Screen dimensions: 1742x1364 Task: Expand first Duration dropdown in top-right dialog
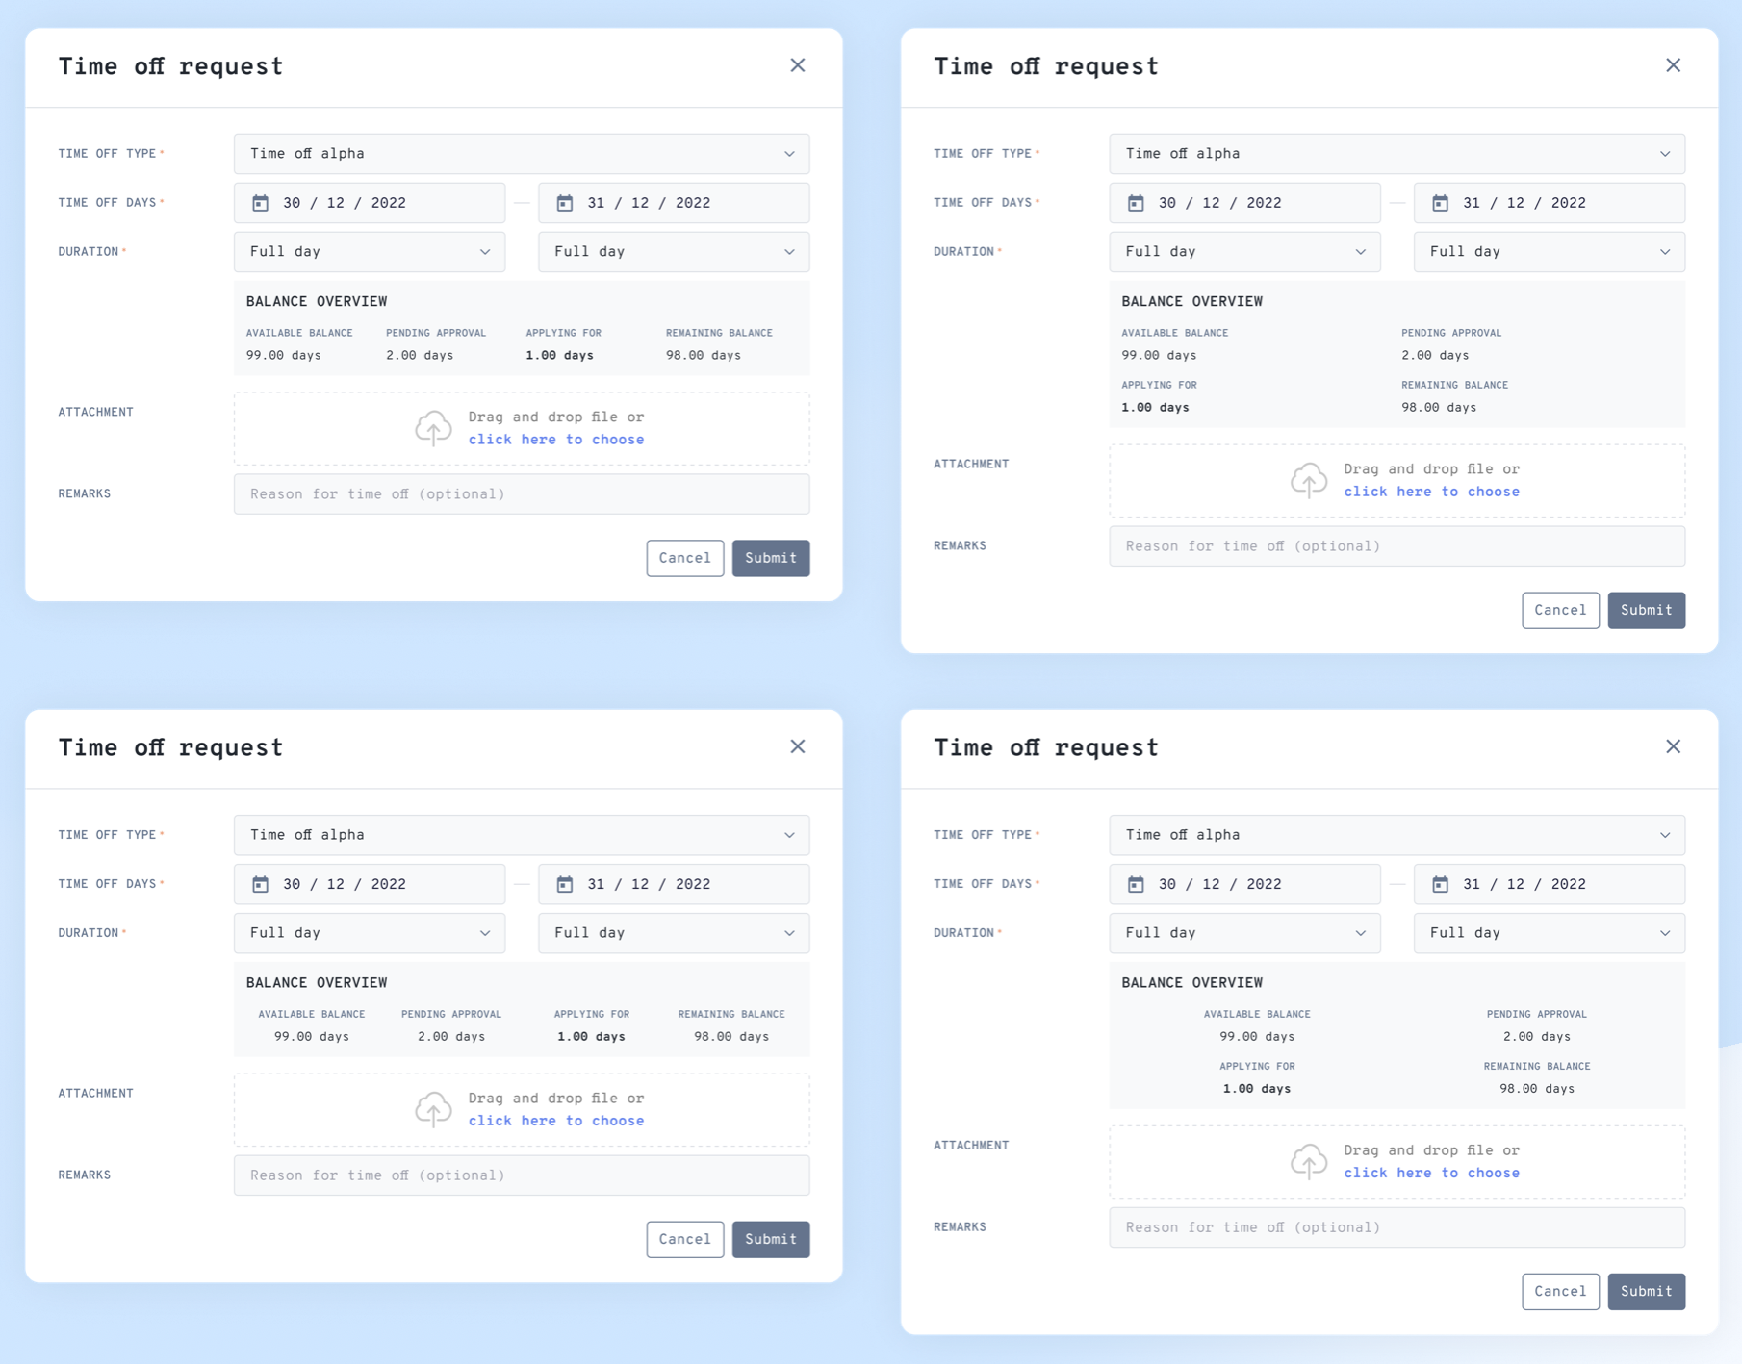click(1244, 252)
